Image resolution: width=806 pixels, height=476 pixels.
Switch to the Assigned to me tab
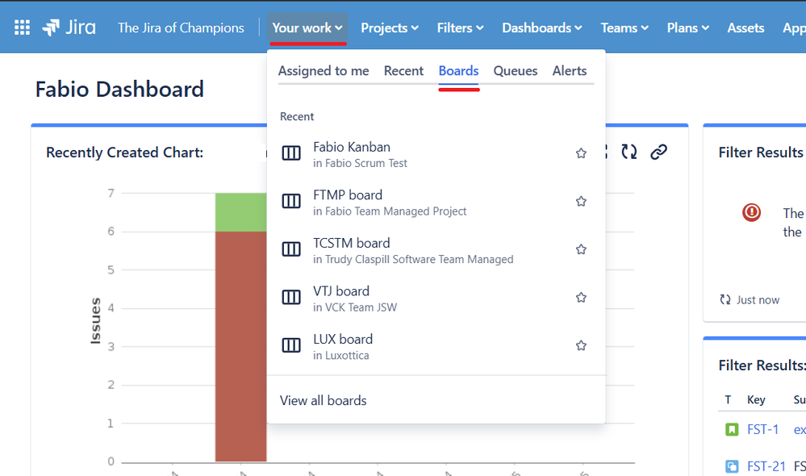click(324, 71)
